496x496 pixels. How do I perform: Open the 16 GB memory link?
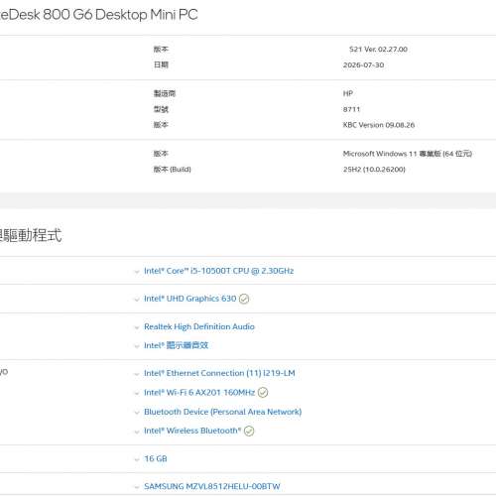coord(156,458)
